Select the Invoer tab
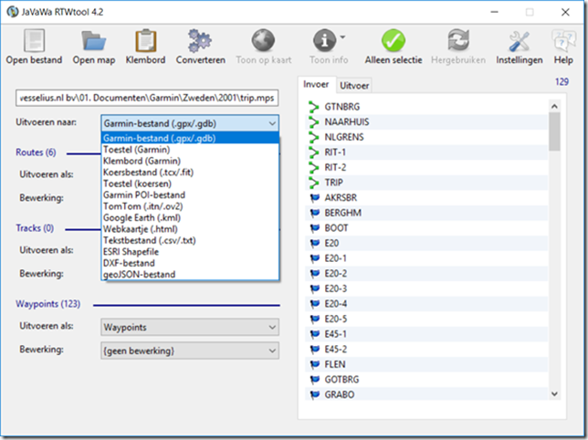This screenshot has width=588, height=440. (317, 84)
